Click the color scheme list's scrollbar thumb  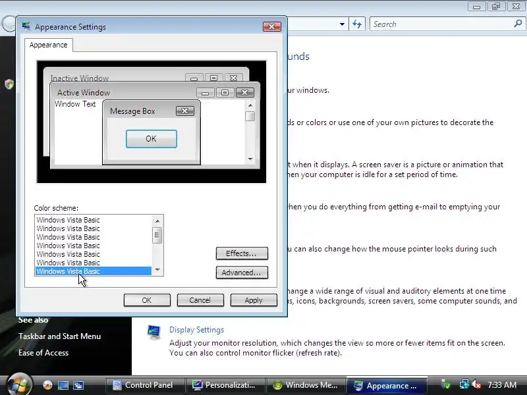coord(157,235)
